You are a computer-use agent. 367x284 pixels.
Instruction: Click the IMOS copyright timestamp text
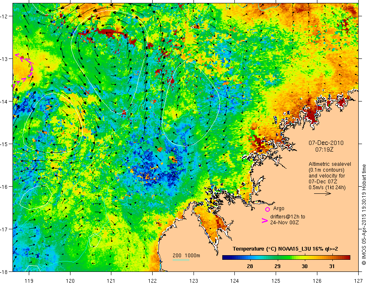(x=364, y=215)
